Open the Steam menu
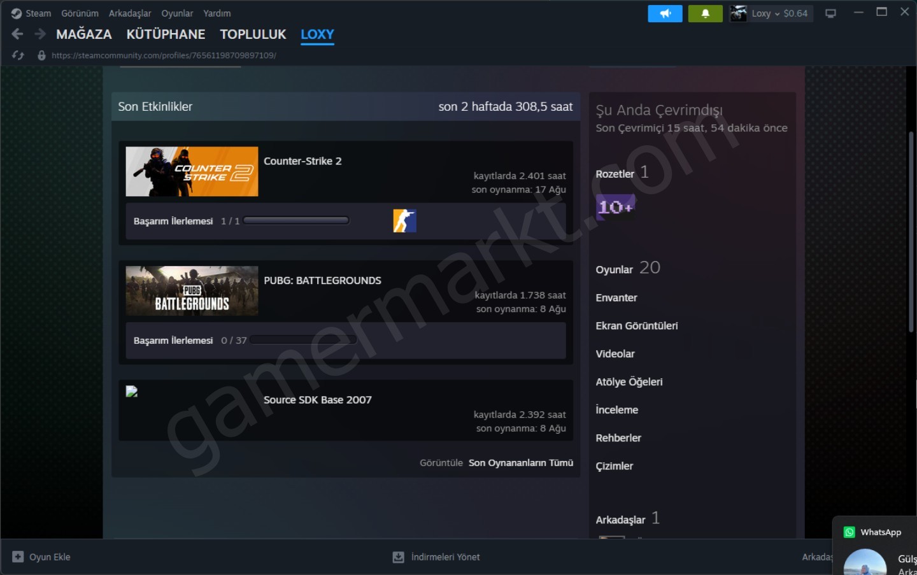 pos(38,13)
